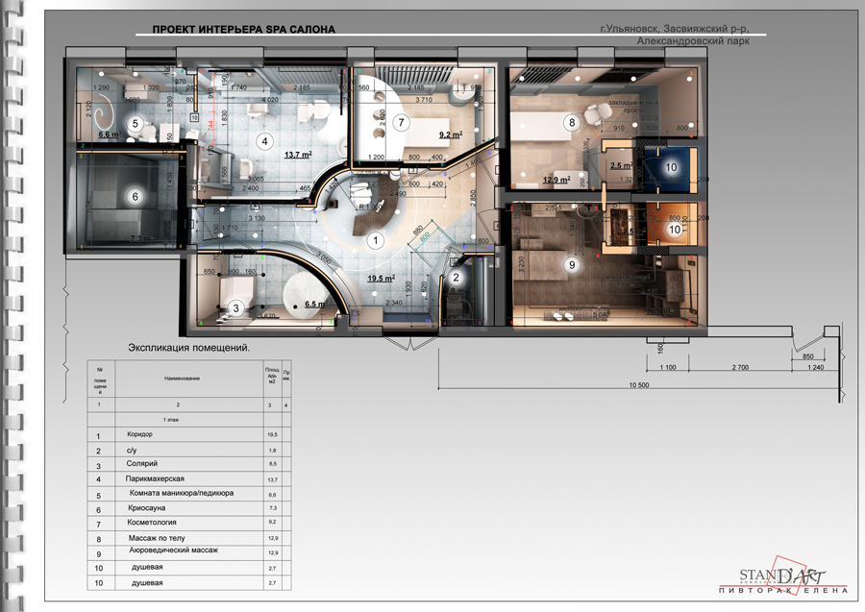The height and width of the screenshot is (612, 865).
Task: Click circled number 5 in the manicure room
Action: pyautogui.click(x=136, y=123)
